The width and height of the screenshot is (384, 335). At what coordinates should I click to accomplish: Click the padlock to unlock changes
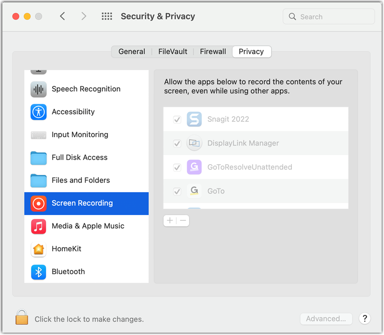point(22,317)
